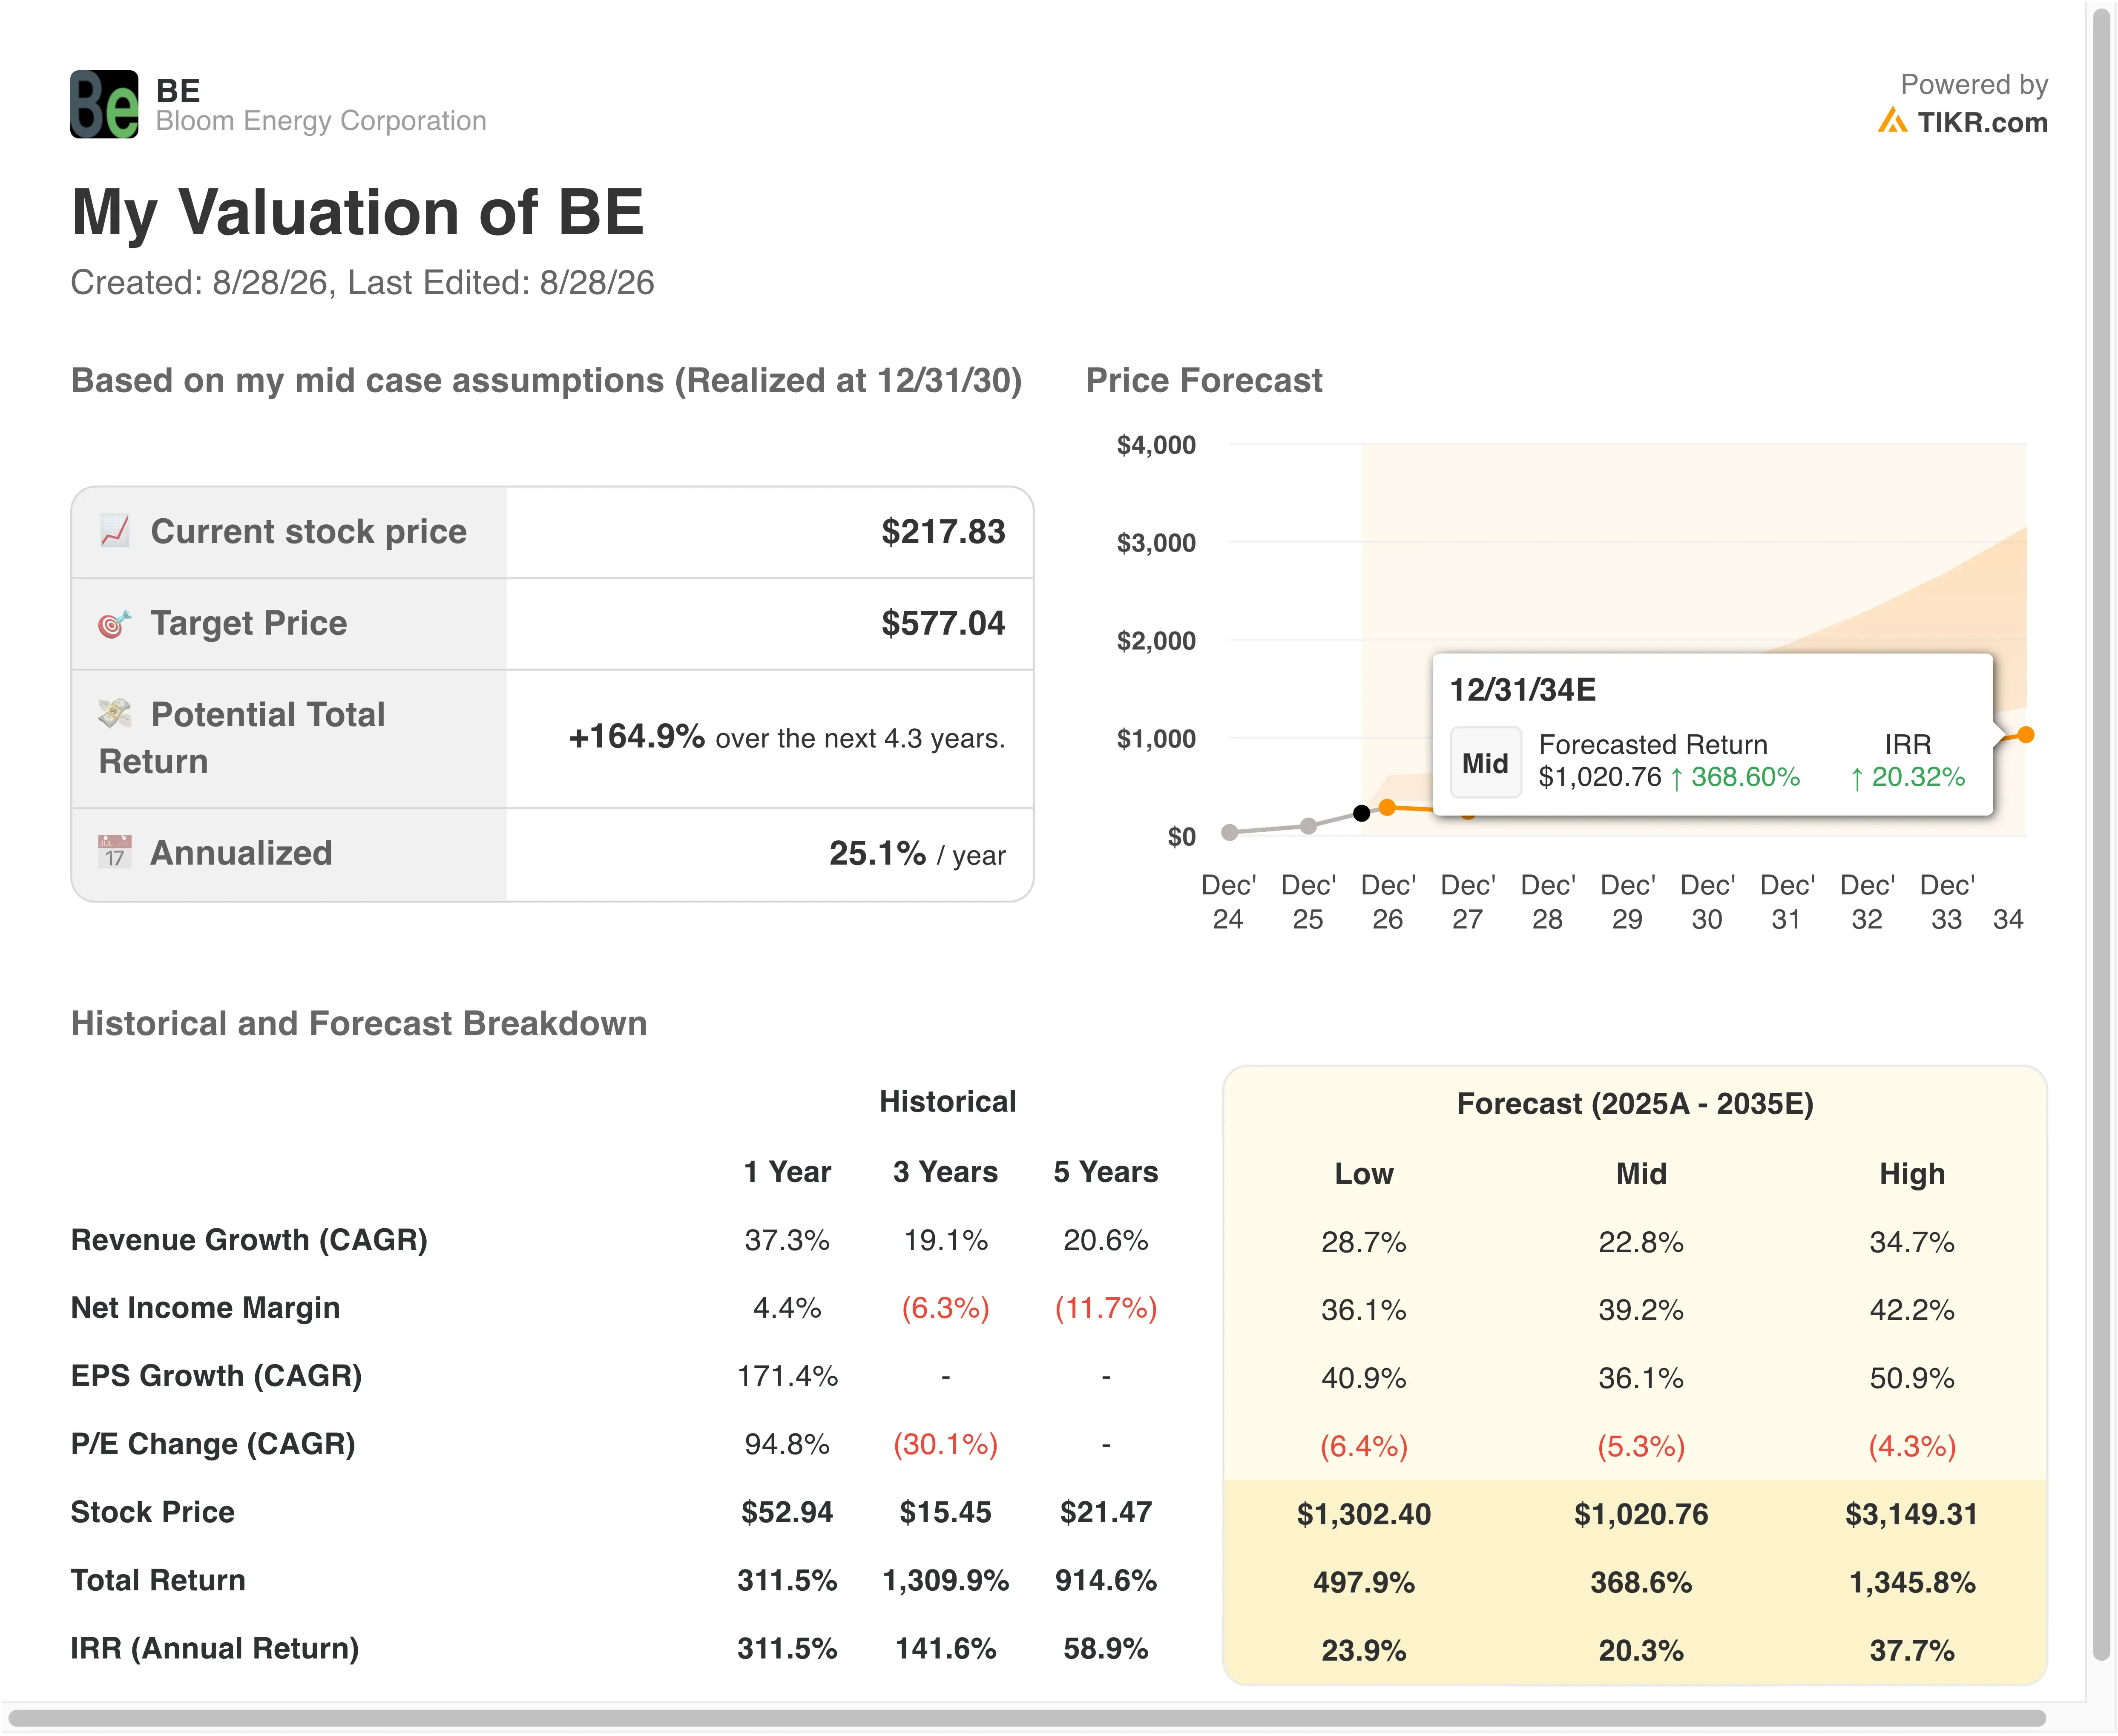Viewport: 2118px width, 1736px height.
Task: Select the black current-price chart point
Action: pyautogui.click(x=1361, y=813)
